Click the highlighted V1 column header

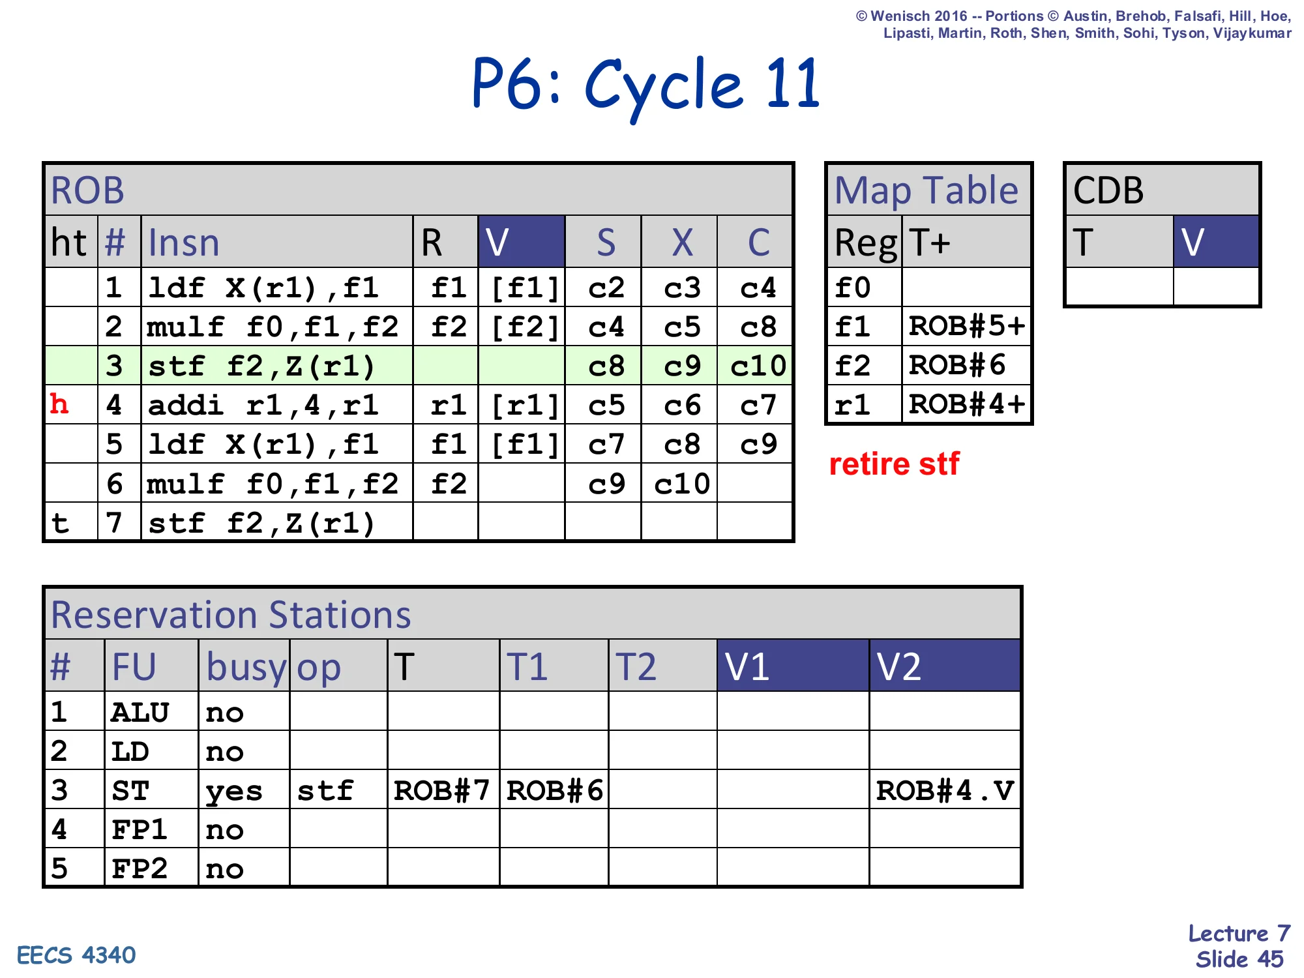793,666
